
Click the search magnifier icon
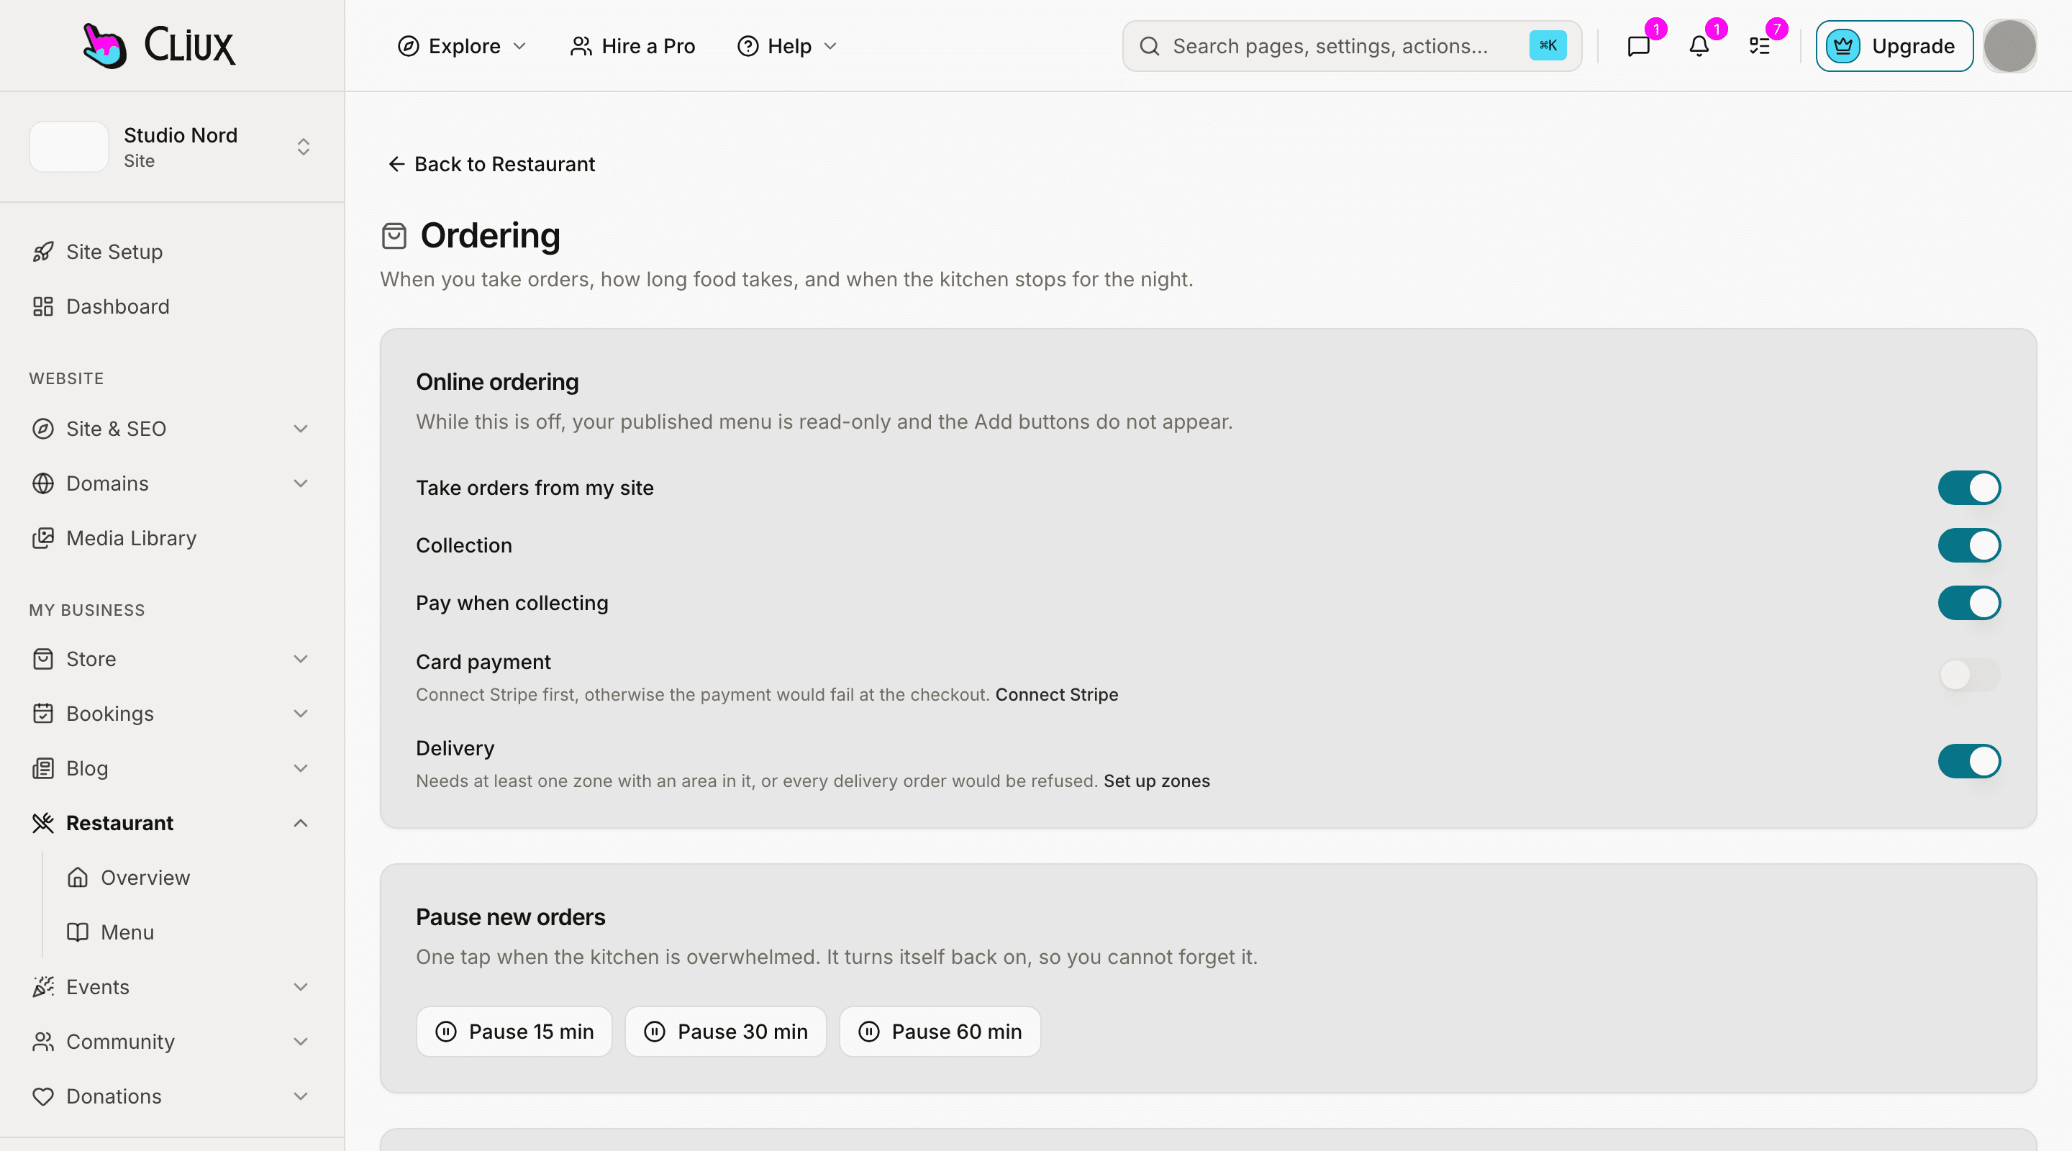pyautogui.click(x=1150, y=46)
